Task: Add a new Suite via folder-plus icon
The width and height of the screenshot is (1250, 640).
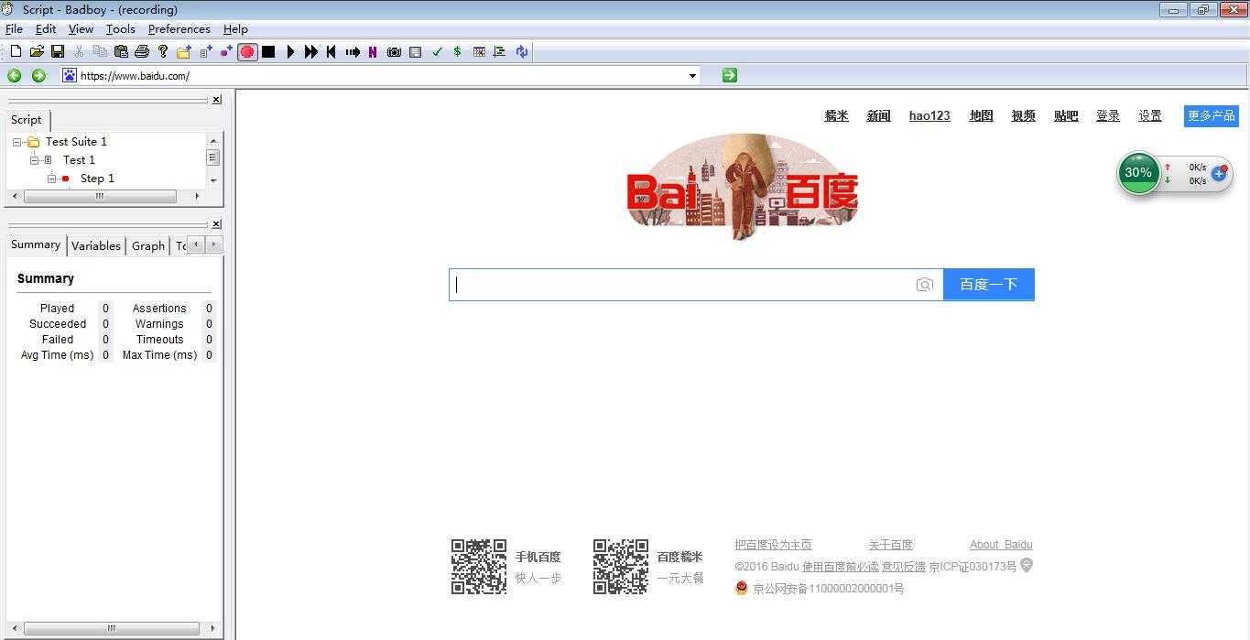Action: (x=184, y=52)
